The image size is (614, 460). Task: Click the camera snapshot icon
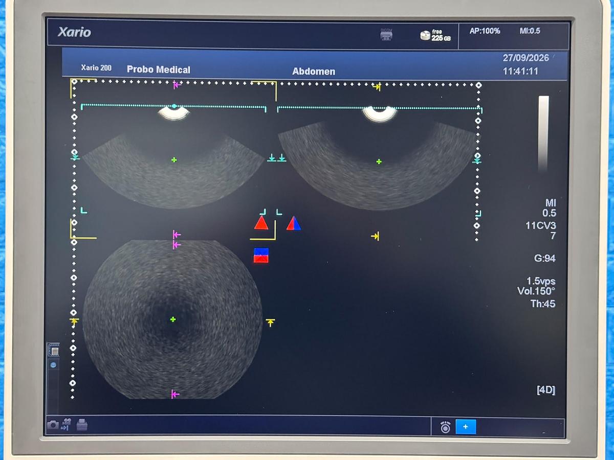click(x=52, y=424)
